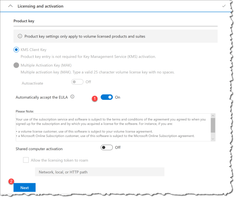Enable Shared computer activation toggle
Screen dimensions: 236x199
click(107, 147)
